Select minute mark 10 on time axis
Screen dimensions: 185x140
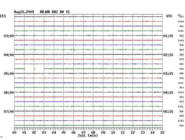pos(113,132)
